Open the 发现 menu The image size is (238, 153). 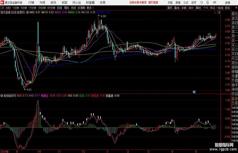click(64, 3)
